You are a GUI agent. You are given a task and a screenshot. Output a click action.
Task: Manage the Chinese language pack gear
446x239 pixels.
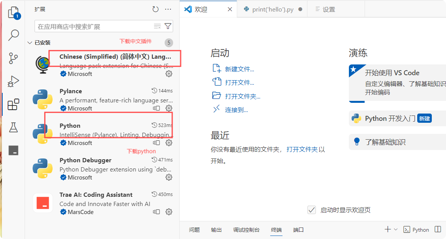(x=169, y=74)
